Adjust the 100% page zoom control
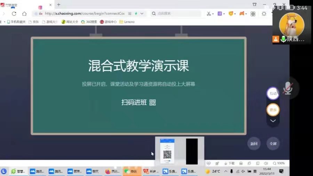313x176 pixels. [279, 163]
